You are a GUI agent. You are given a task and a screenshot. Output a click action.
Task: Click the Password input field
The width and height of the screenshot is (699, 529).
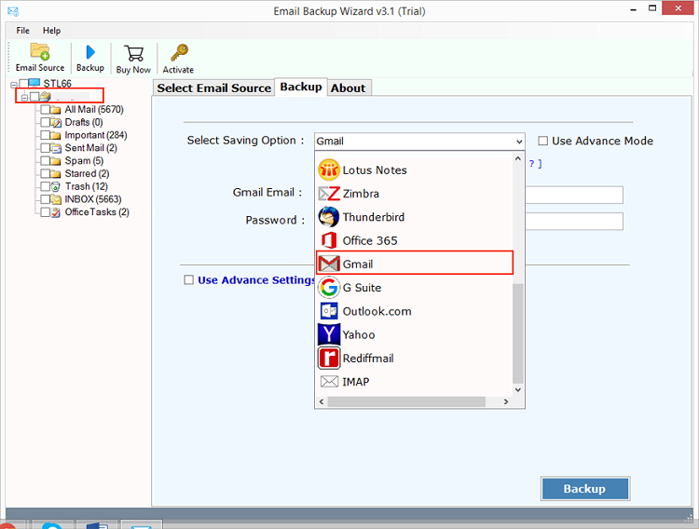574,221
